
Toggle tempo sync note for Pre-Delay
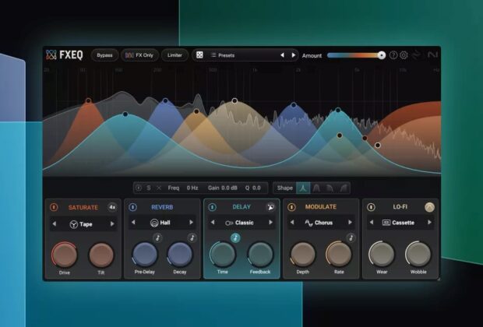coord(157,237)
